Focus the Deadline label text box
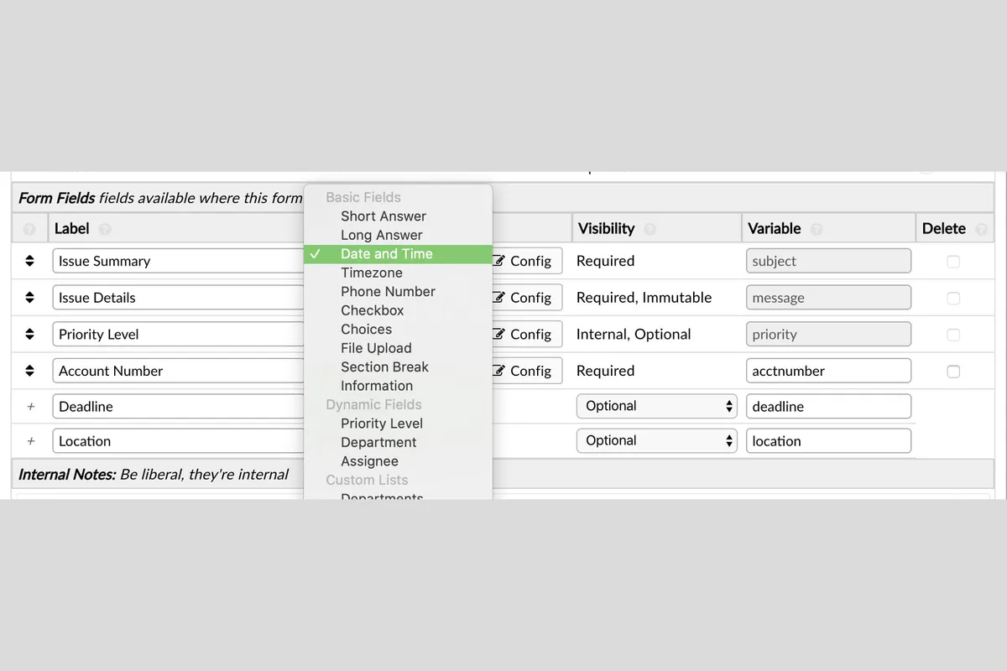The width and height of the screenshot is (1007, 671). point(178,406)
